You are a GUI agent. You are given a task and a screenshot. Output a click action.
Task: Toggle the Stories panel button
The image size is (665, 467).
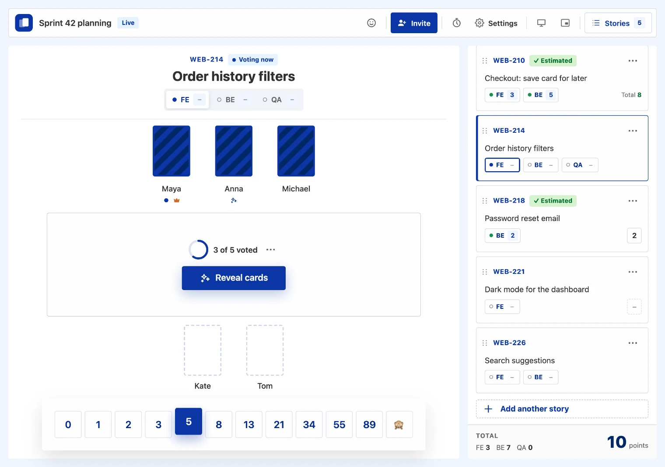[618, 23]
